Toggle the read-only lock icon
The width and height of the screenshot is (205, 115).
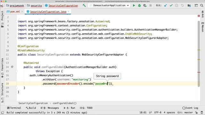[196, 112]
